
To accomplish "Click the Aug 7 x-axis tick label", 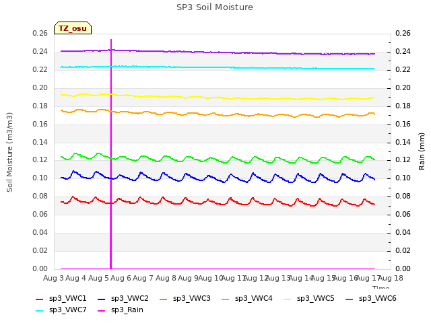I will [143, 278].
